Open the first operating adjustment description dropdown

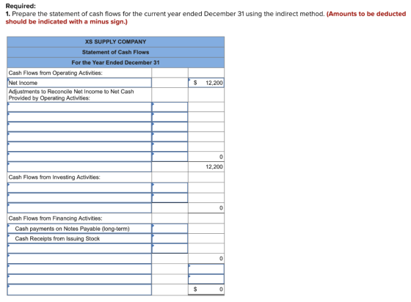(x=79, y=107)
